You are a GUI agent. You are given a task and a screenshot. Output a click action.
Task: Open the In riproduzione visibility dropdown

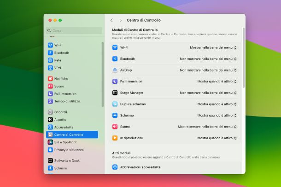tap(217, 138)
